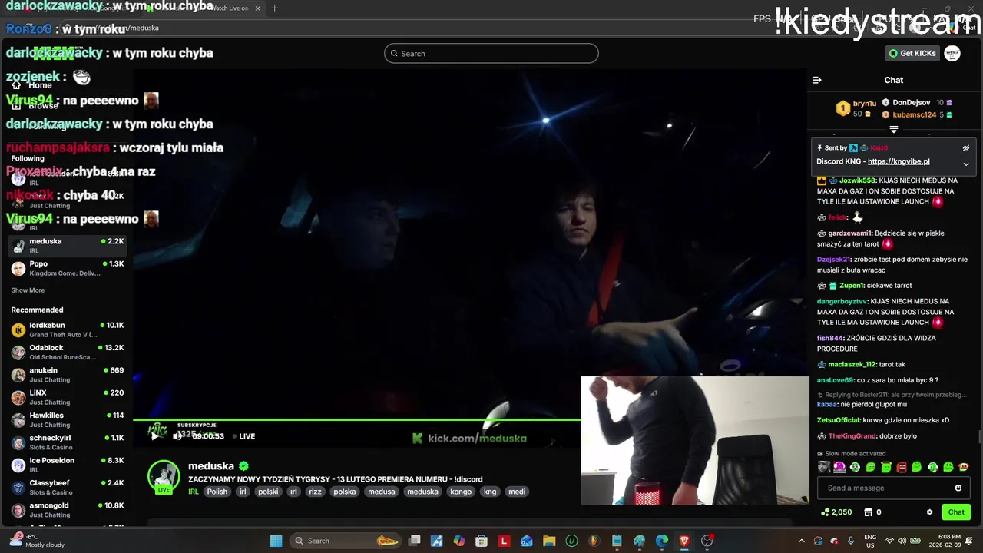The image size is (983, 553).
Task: Click the green stream progress bar
Action: [x=357, y=419]
